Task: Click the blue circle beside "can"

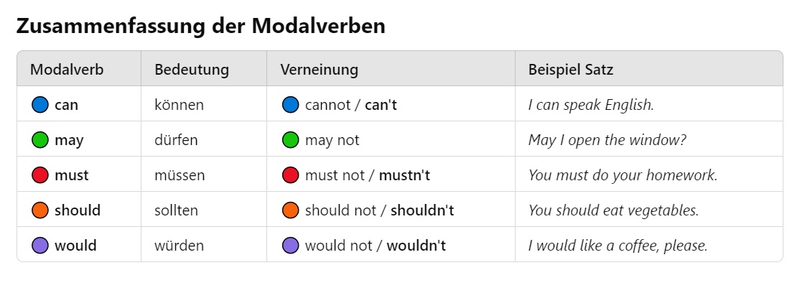Action: click(x=40, y=105)
